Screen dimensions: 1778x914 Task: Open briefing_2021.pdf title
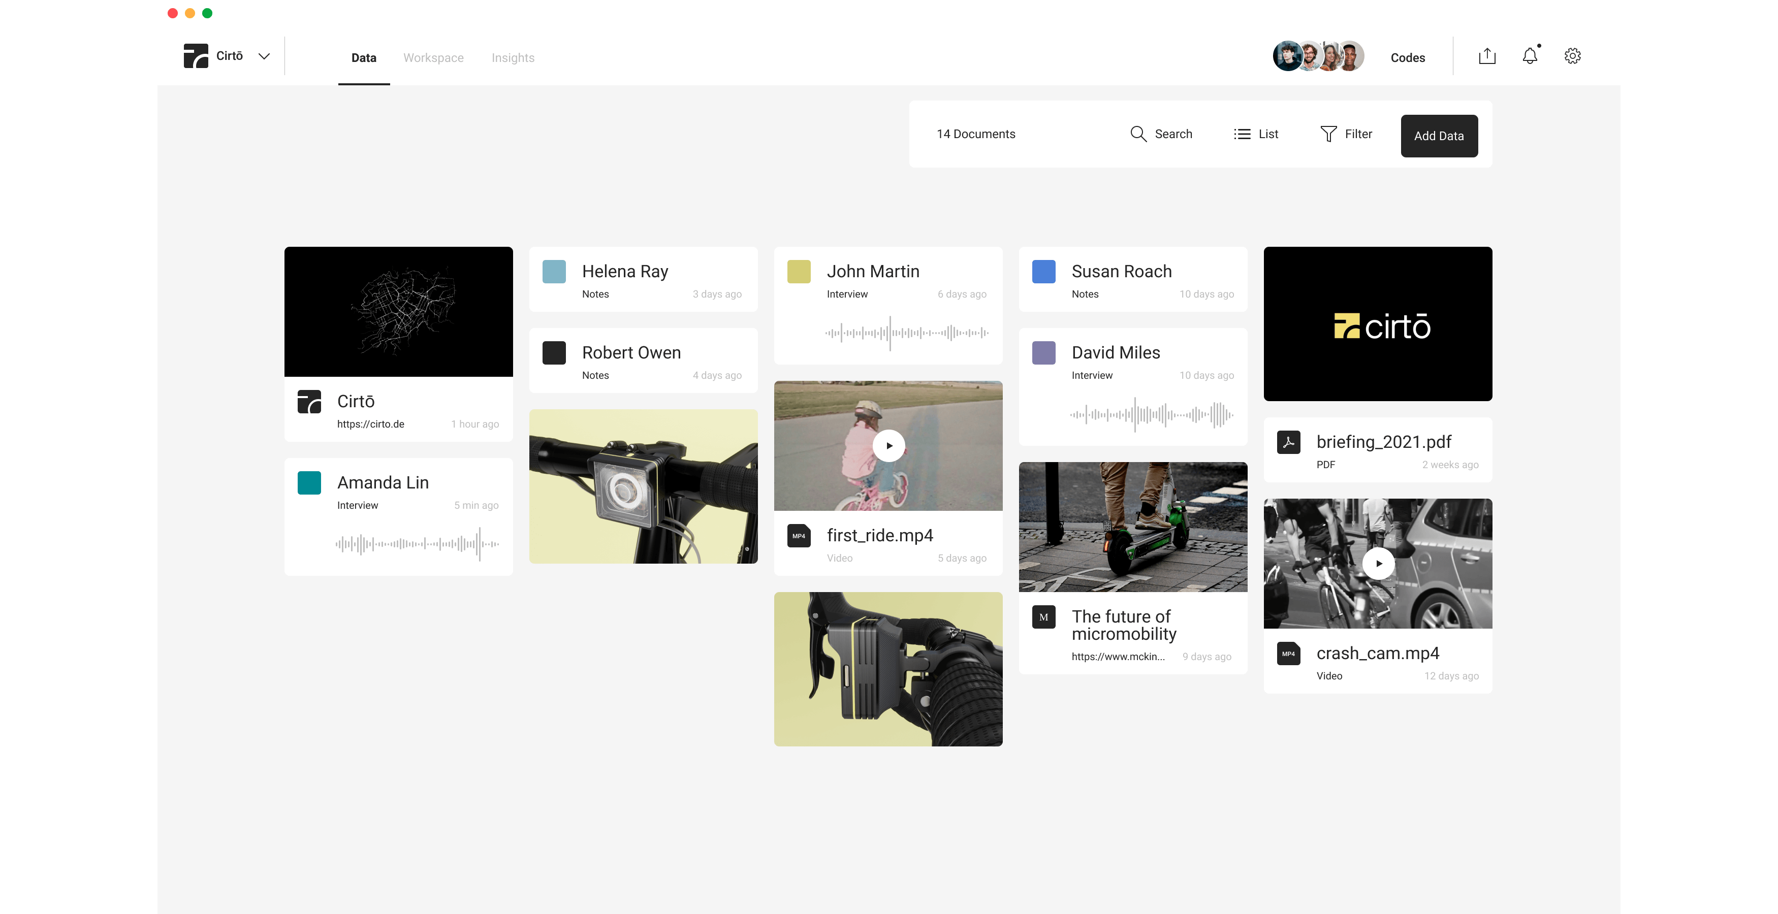(x=1383, y=442)
